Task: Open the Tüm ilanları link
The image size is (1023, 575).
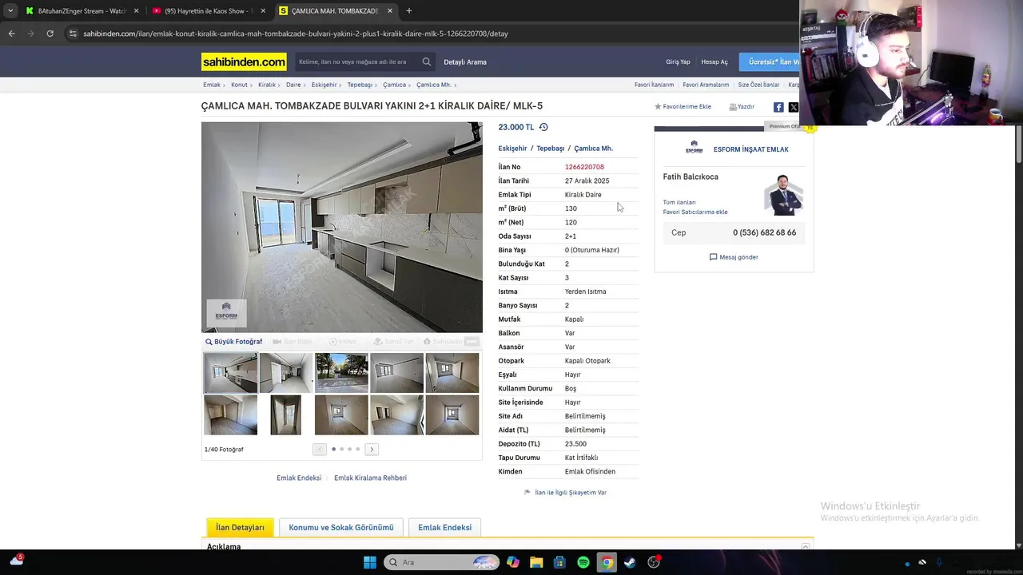Action: click(679, 202)
